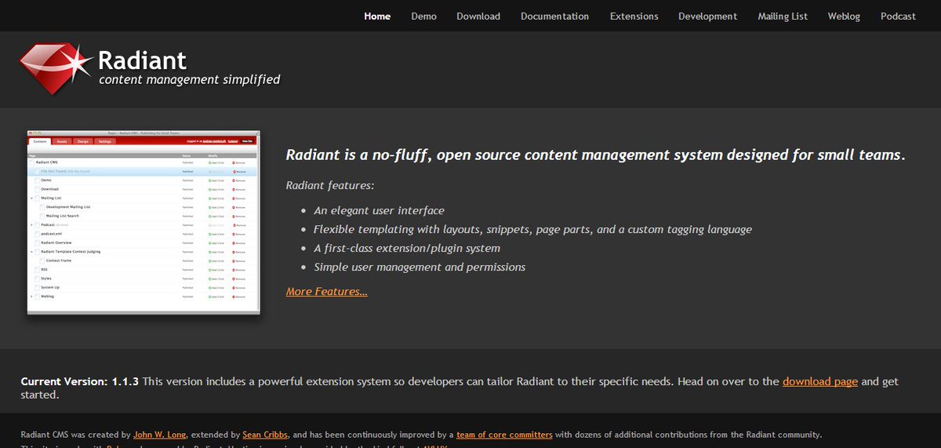This screenshot has height=448, width=941.
Task: Go to the Home navigation item
Action: coord(377,16)
